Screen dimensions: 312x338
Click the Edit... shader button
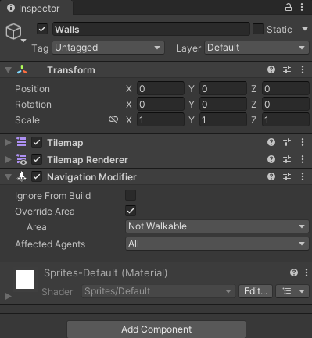coord(256,291)
